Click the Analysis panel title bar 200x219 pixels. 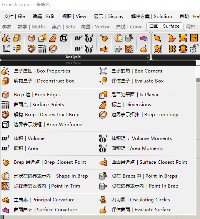click(73, 57)
